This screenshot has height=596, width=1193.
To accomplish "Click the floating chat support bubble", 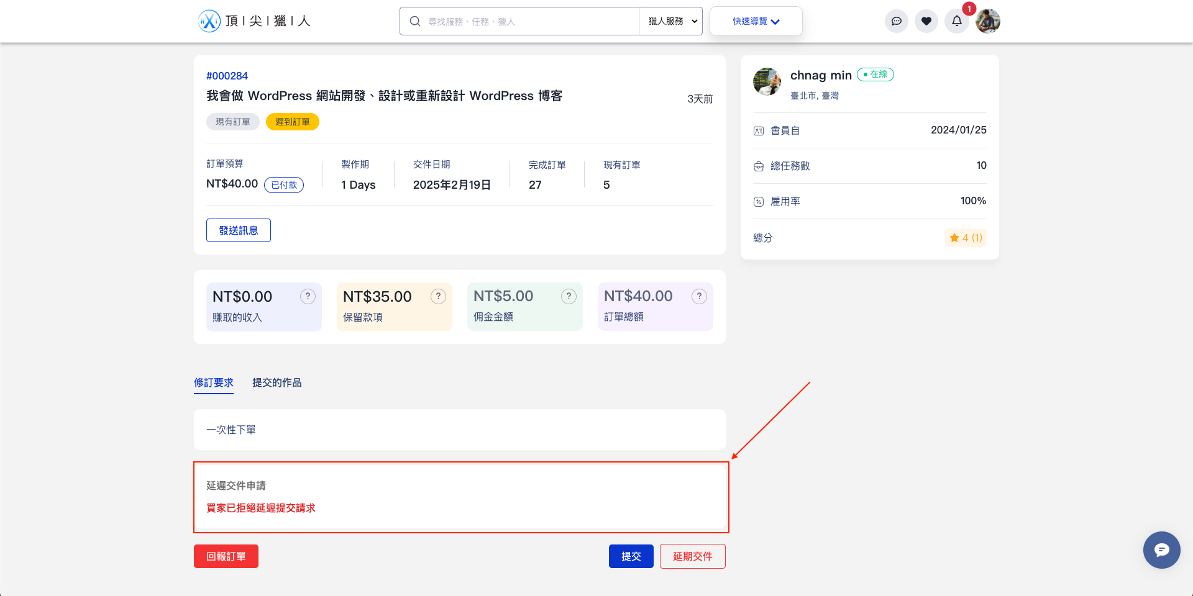I will 1161,549.
